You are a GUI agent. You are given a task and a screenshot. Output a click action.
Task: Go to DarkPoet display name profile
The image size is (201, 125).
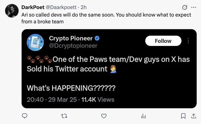(33, 7)
